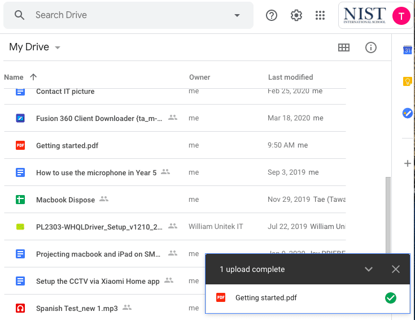Close the upload complete notification
Screen dimensions: 415x320
[x=396, y=269]
